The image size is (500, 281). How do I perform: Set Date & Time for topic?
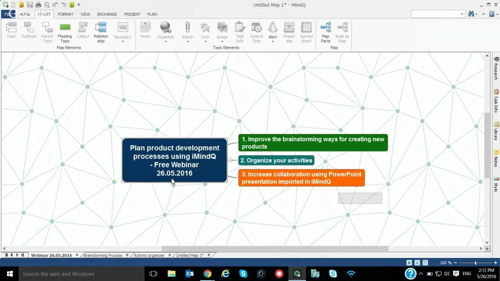[x=256, y=32]
